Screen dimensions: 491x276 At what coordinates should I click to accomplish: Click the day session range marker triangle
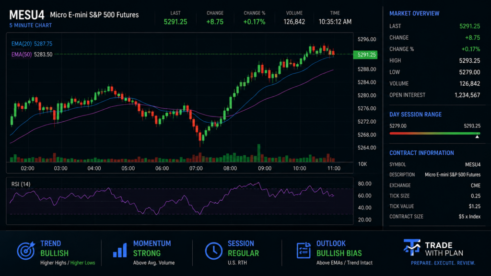(477, 137)
